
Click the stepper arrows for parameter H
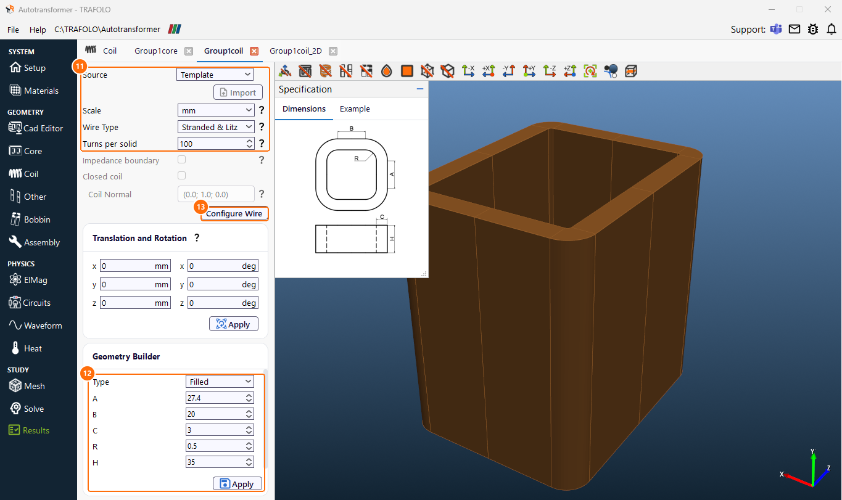[249, 462]
